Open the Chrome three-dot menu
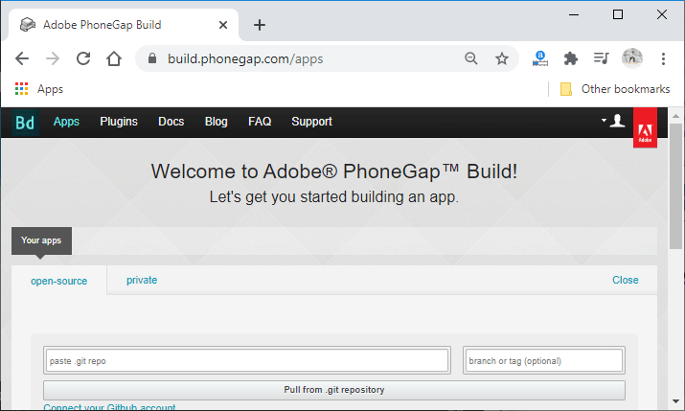The height and width of the screenshot is (411, 685). point(663,58)
